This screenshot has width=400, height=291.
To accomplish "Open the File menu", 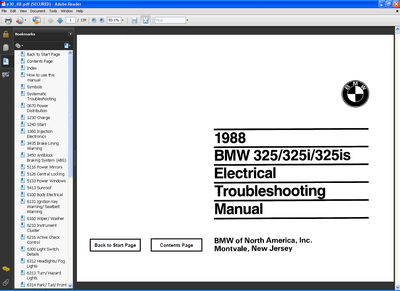I will [x=4, y=11].
